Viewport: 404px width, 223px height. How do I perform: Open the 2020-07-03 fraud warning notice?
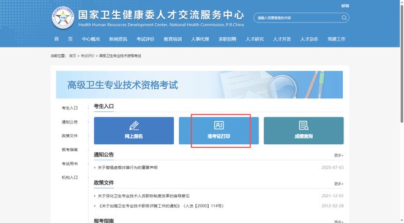pyautogui.click(x=127, y=167)
